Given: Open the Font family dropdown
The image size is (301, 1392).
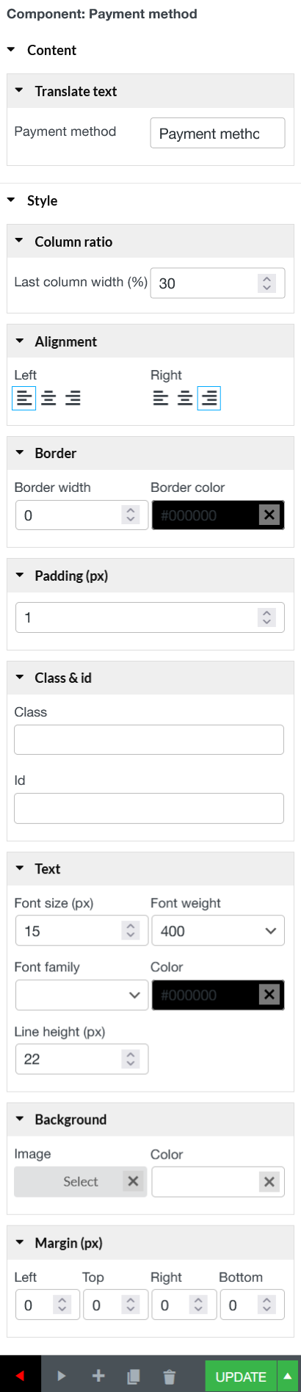Looking at the screenshot, I should coord(81,995).
